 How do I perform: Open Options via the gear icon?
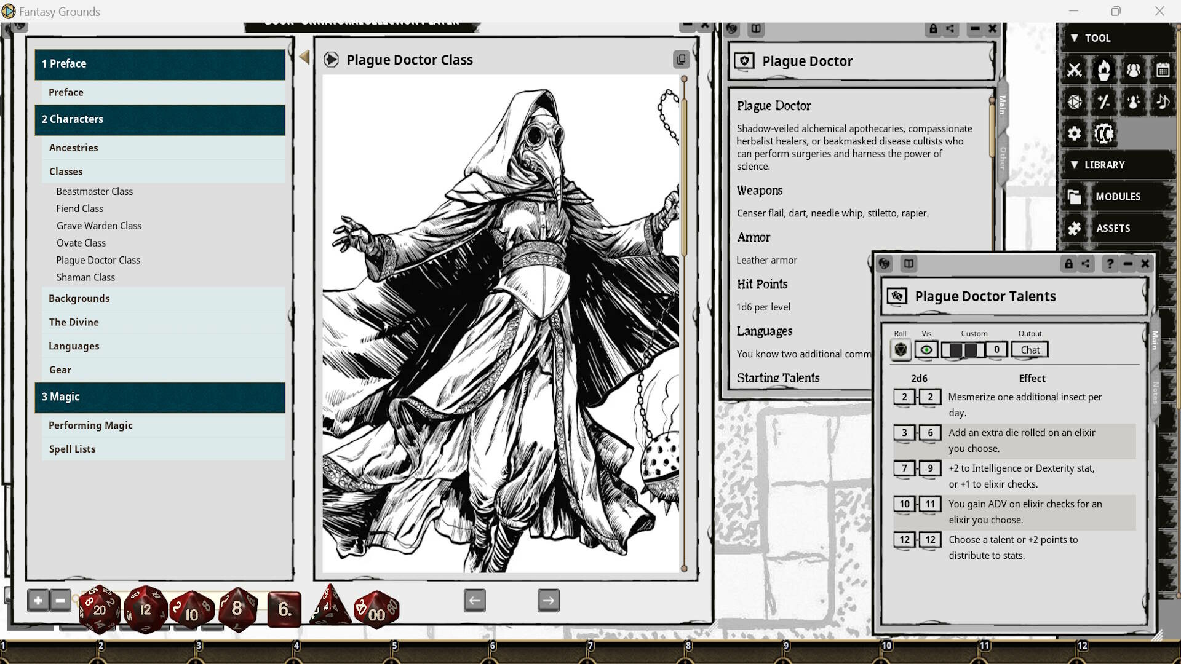pos(1073,133)
